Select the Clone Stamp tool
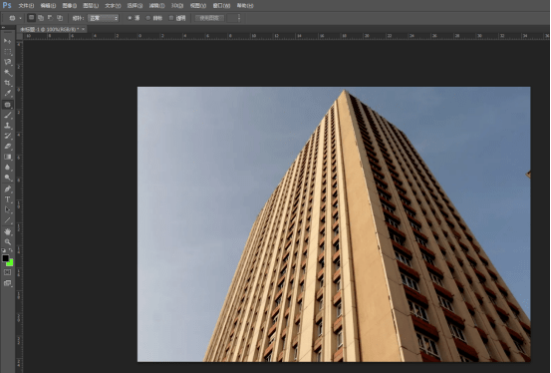Screen dimensions: 551x373 click(x=7, y=126)
